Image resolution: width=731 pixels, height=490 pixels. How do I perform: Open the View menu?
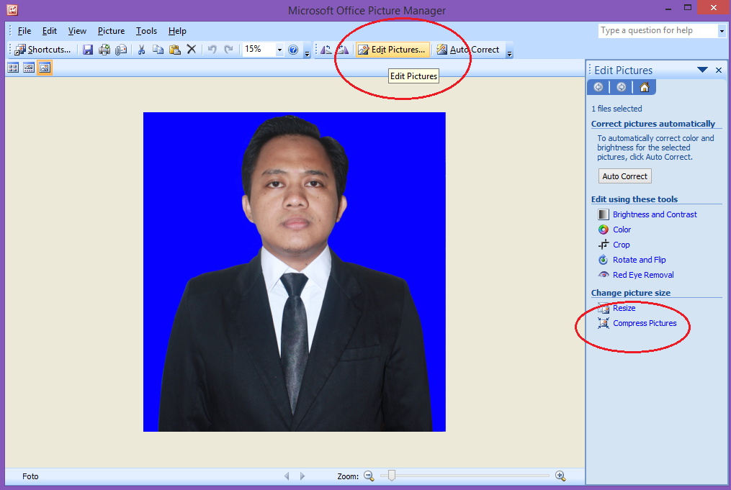click(77, 31)
